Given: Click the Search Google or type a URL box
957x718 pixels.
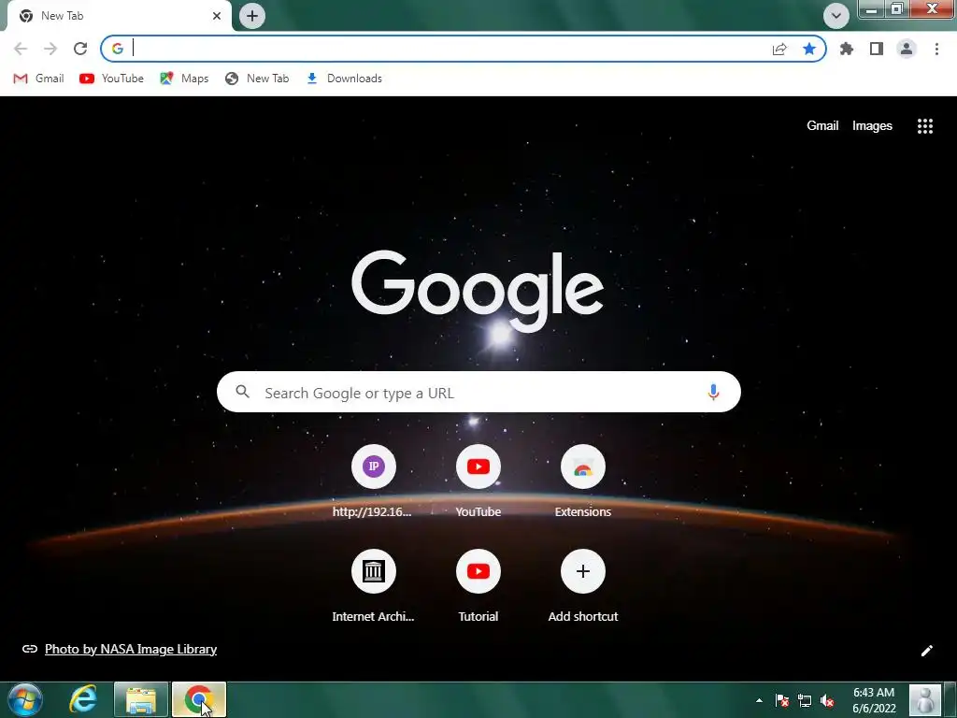Looking at the screenshot, I should [478, 392].
